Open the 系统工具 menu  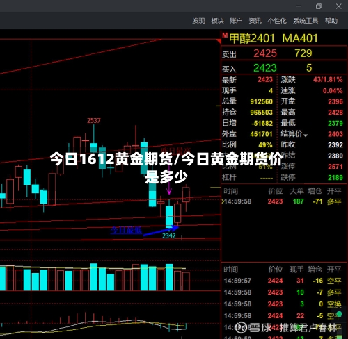click(x=306, y=21)
